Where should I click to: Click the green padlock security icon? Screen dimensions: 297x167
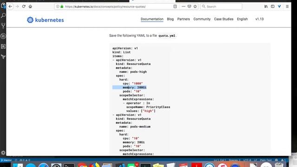pyautogui.click(x=62, y=6)
